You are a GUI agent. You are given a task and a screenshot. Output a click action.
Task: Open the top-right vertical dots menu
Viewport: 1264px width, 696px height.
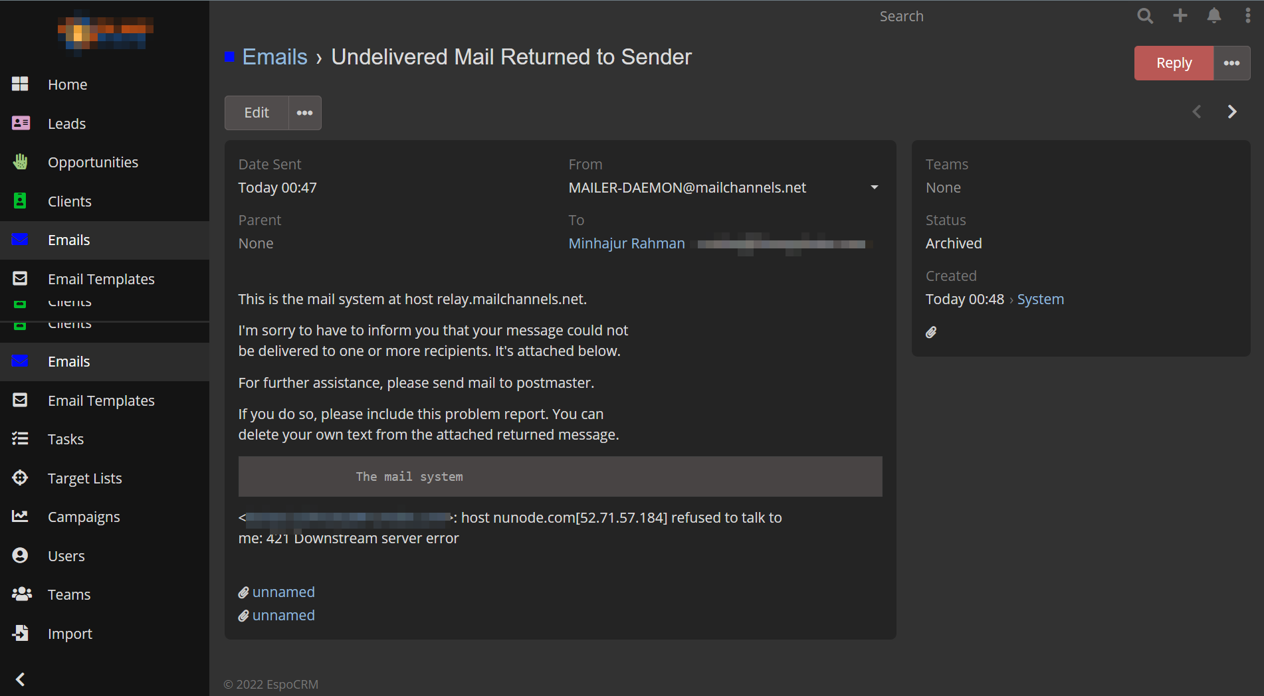1247,16
